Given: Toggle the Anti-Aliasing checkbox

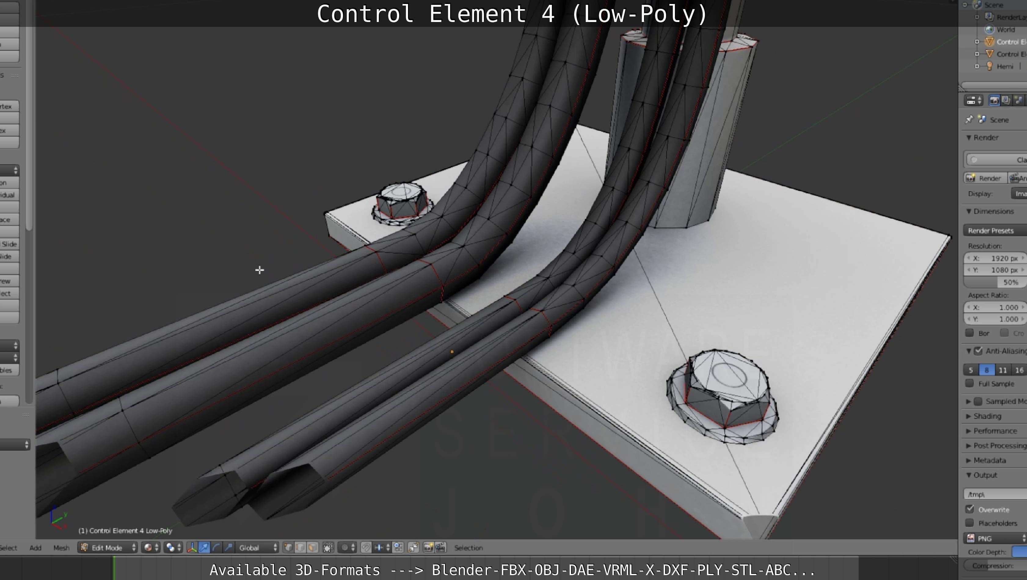Looking at the screenshot, I should 978,351.
